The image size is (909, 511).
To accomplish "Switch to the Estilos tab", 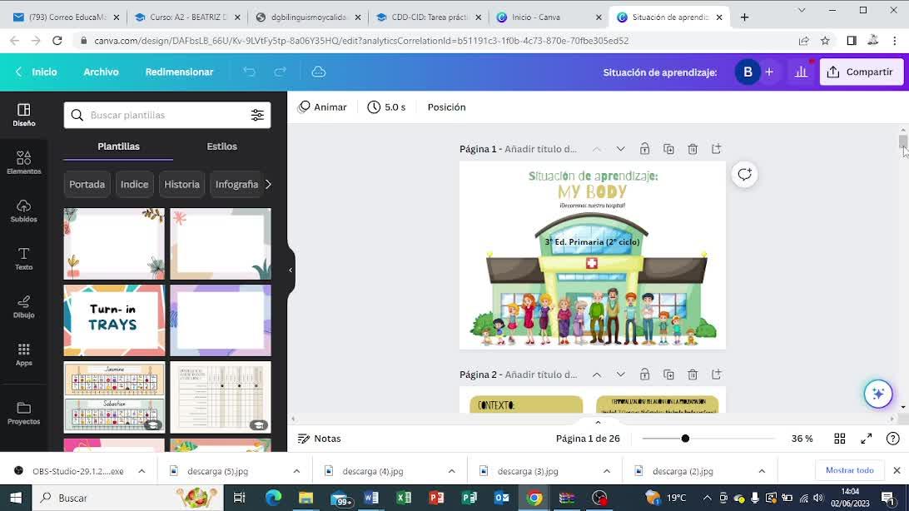I will point(222,146).
